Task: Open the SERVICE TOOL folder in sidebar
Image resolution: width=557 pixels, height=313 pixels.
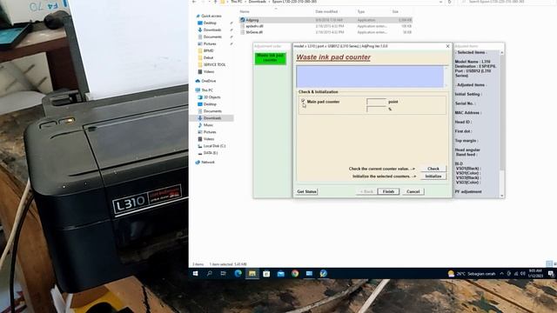Action: 214,65
